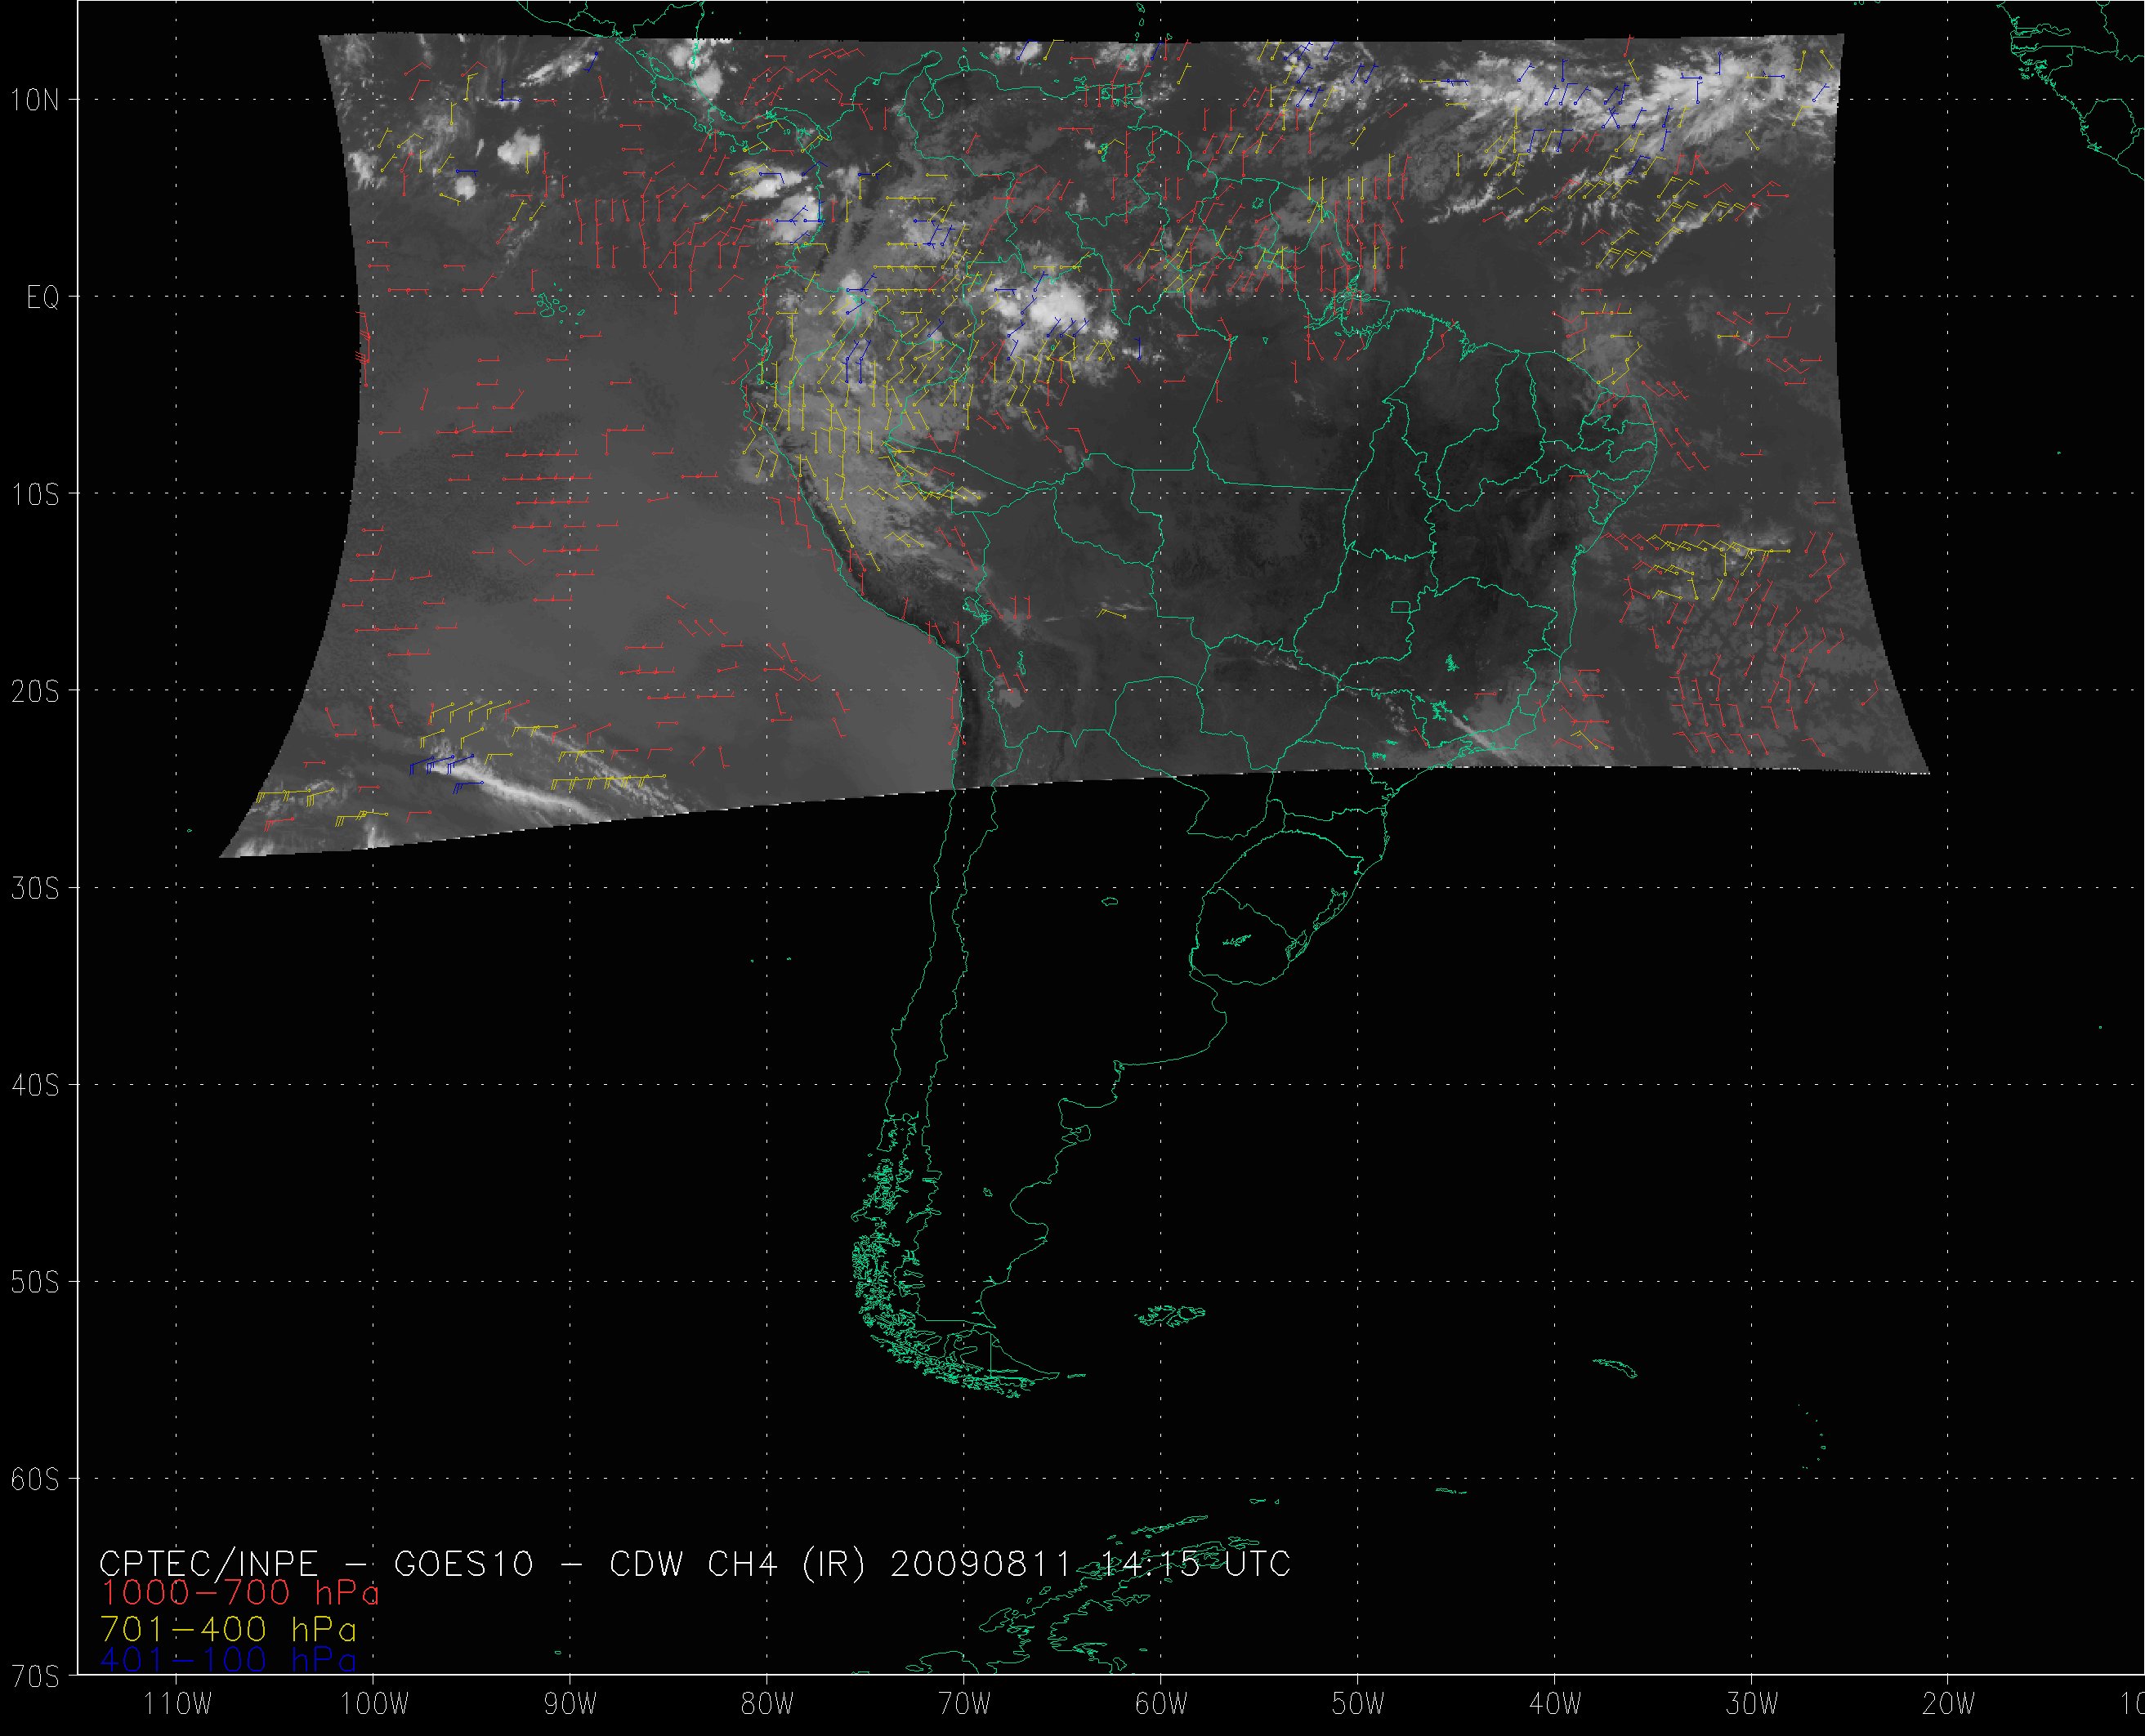Click the 60W longitude axis label

(1161, 1704)
